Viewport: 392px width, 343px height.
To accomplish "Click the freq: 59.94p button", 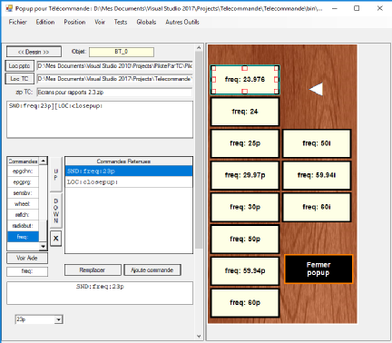I will [x=245, y=270].
